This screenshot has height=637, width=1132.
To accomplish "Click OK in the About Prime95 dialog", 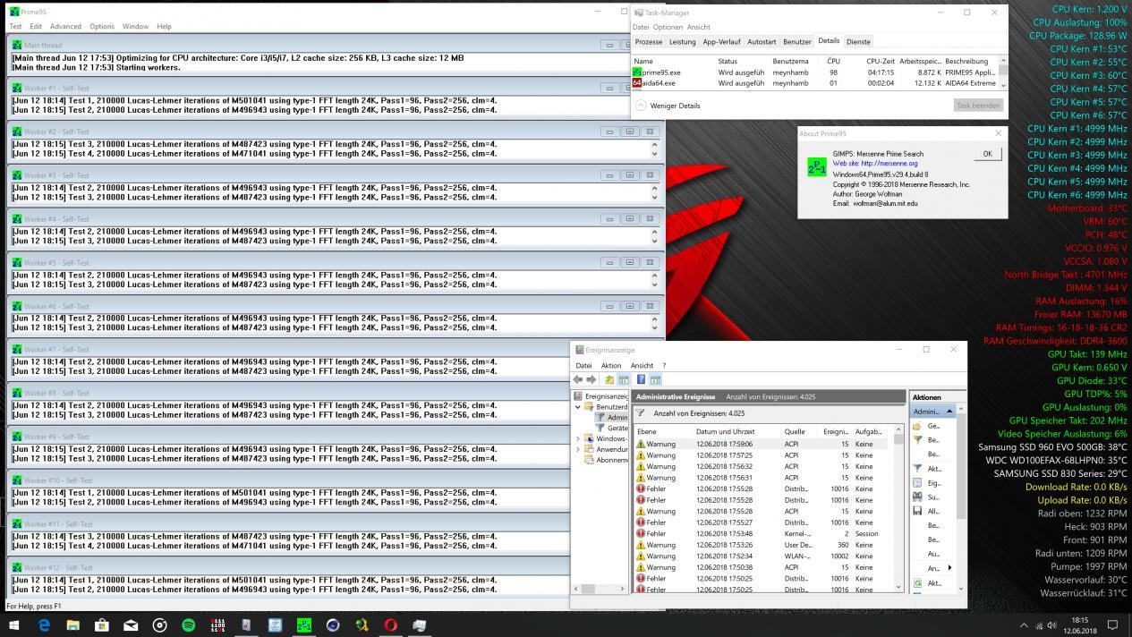I will click(987, 154).
